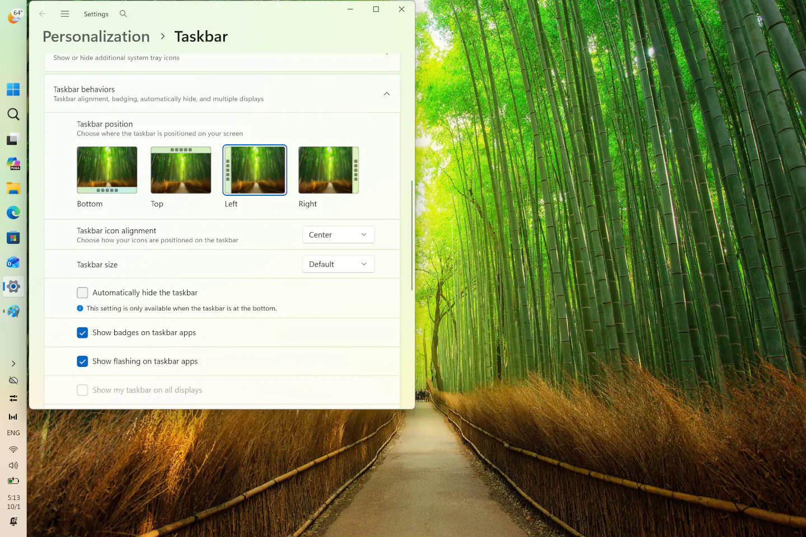
Task: Select Left taskbar position thumbnail
Action: (x=255, y=170)
